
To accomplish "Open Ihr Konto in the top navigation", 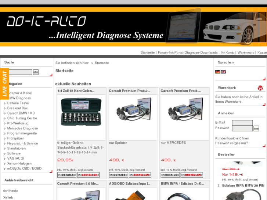I will pos(227,52).
